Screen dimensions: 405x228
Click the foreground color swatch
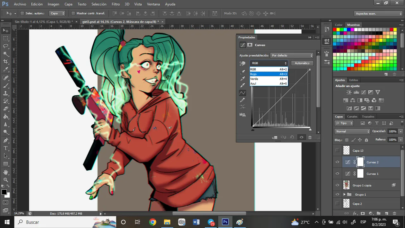tap(4, 192)
